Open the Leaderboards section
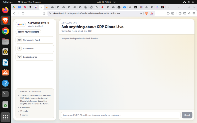This screenshot has width=197, height=123. click(35, 57)
